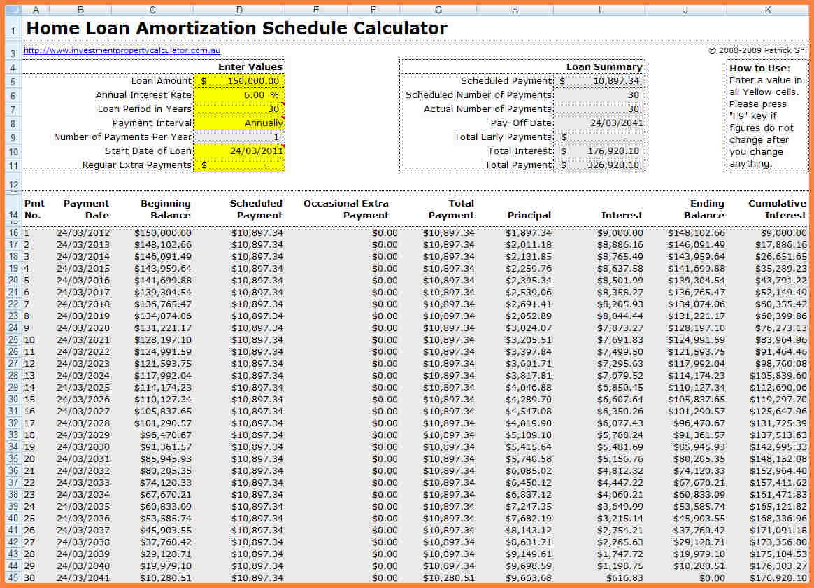The width and height of the screenshot is (814, 588).
Task: Select final ending balance $0.00
Action: coord(712,578)
